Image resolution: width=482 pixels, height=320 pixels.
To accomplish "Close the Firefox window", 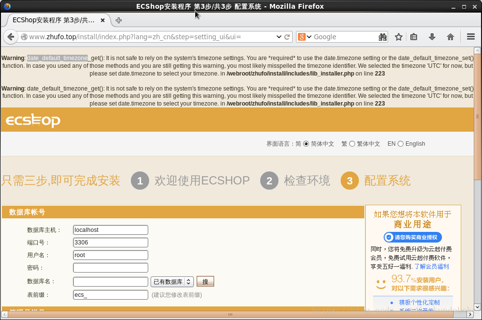I will coord(475,7).
